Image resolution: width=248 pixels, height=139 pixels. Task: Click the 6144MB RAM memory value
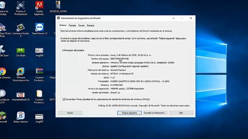[116, 85]
